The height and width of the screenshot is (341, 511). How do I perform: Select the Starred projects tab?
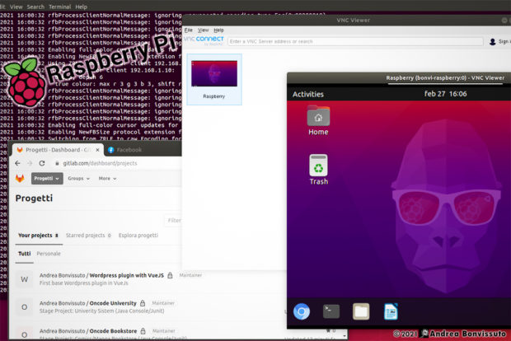tap(88, 235)
